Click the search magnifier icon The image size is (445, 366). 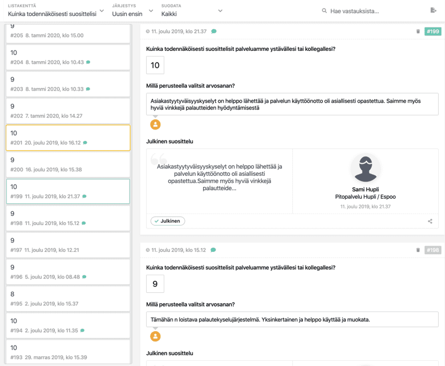(x=324, y=11)
